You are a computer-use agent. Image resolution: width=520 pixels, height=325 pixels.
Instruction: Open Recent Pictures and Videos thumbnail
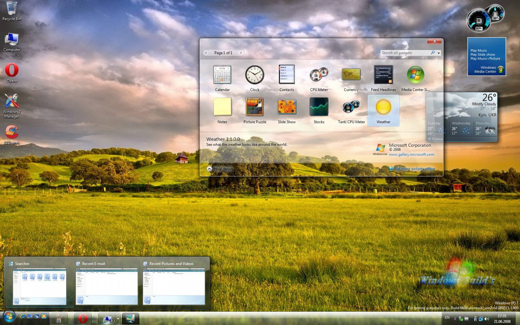174,286
